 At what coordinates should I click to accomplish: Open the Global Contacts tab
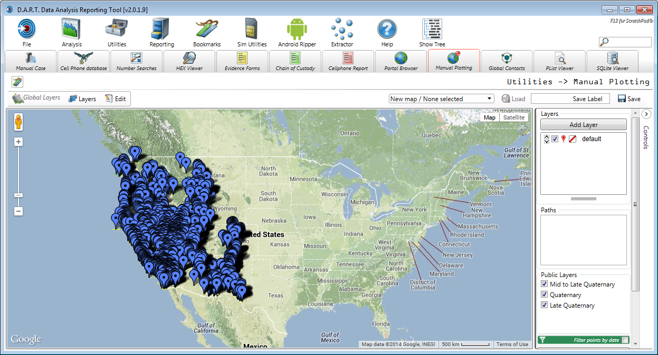tap(507, 61)
